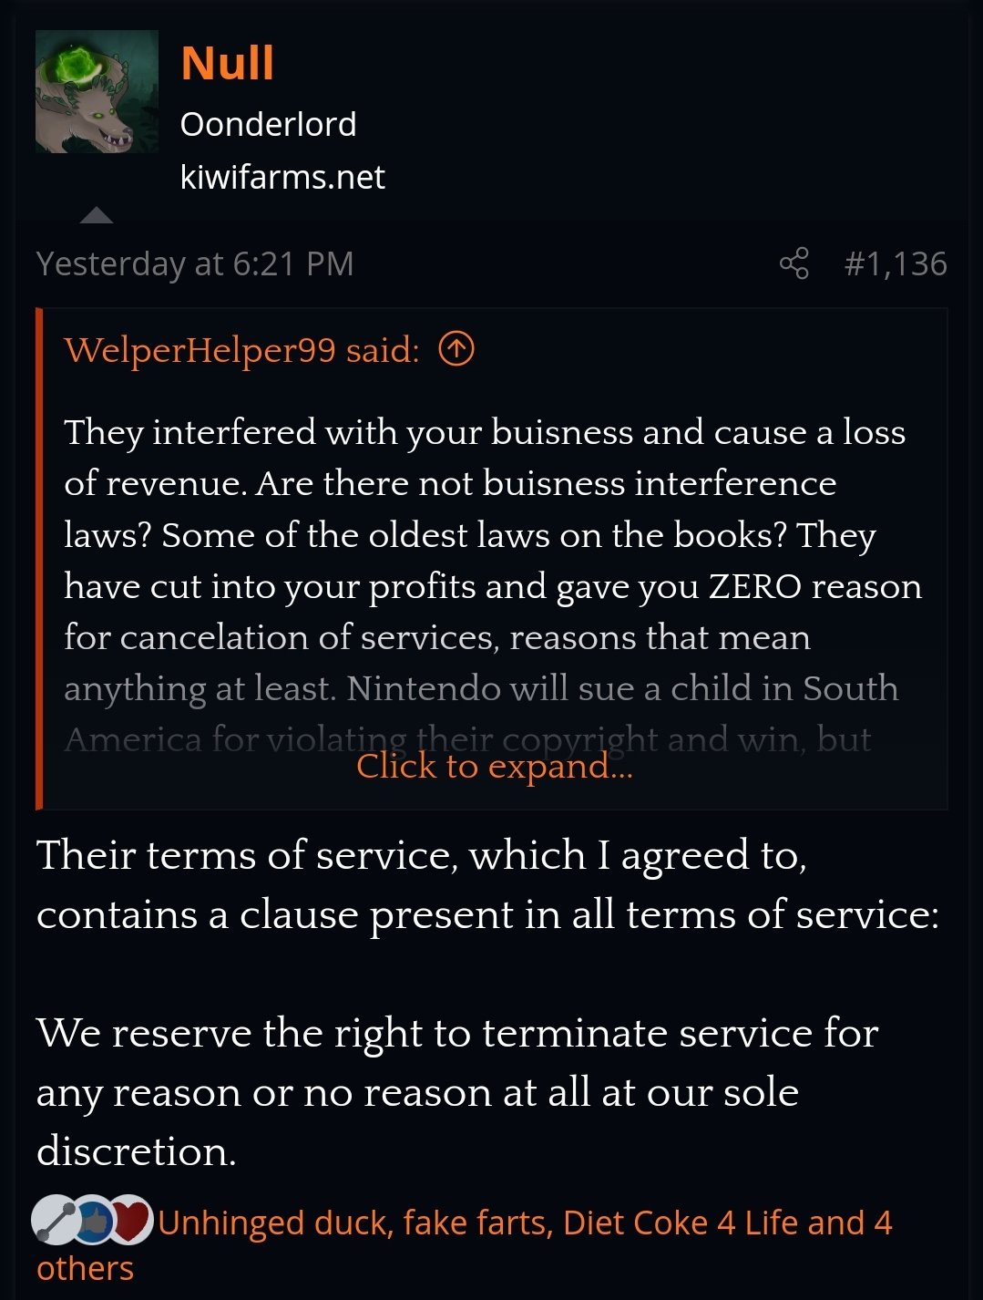Viewport: 983px width, 1300px height.
Task: Click the 'kiwifarms.net' text under the username
Action: pos(282,177)
